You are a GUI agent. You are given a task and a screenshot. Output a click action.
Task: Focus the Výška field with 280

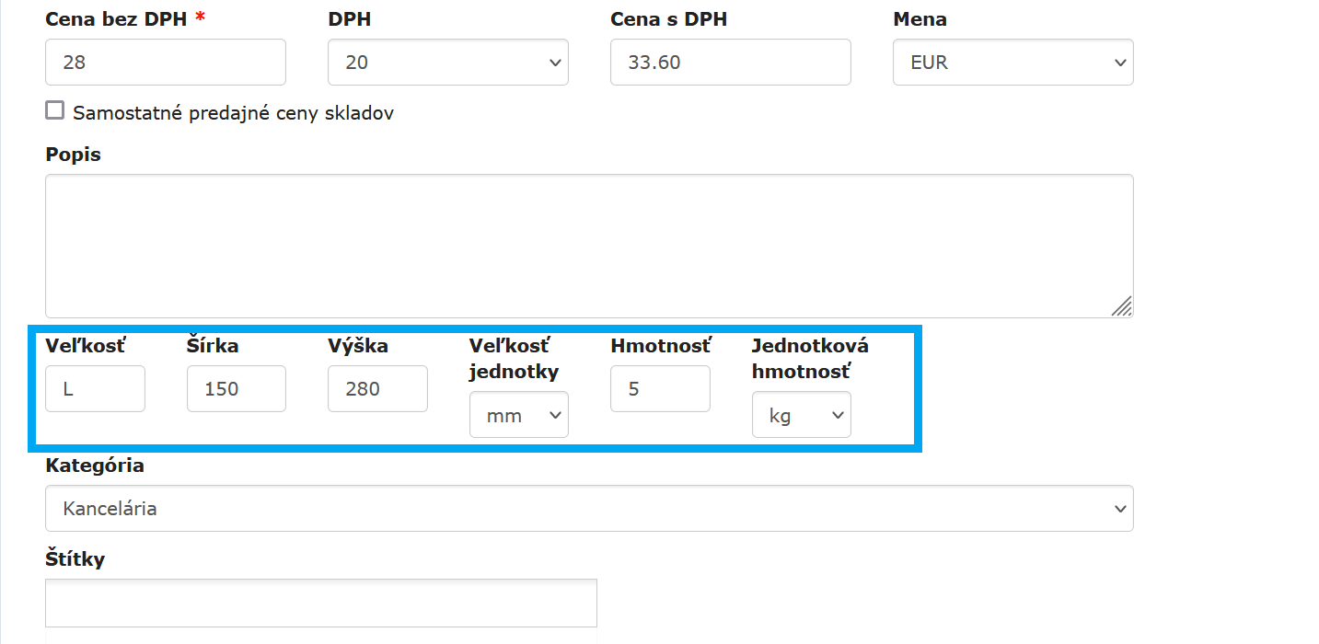(x=377, y=388)
